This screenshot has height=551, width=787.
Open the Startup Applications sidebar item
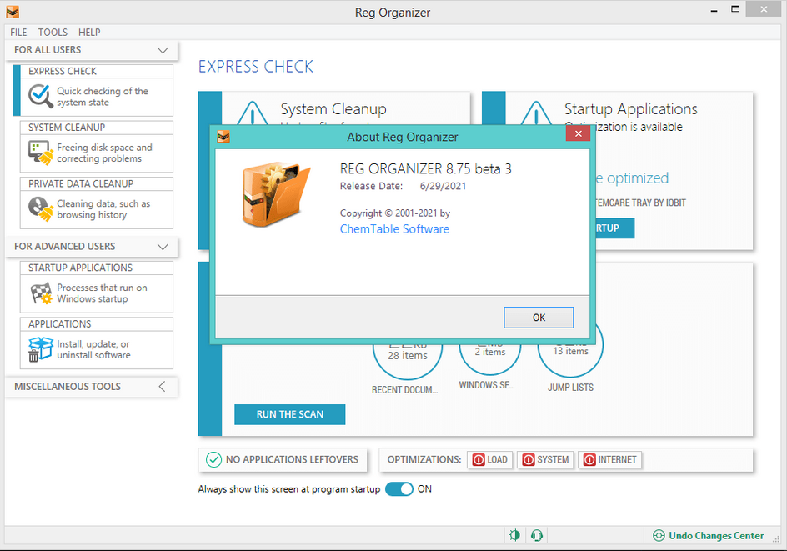(x=97, y=287)
